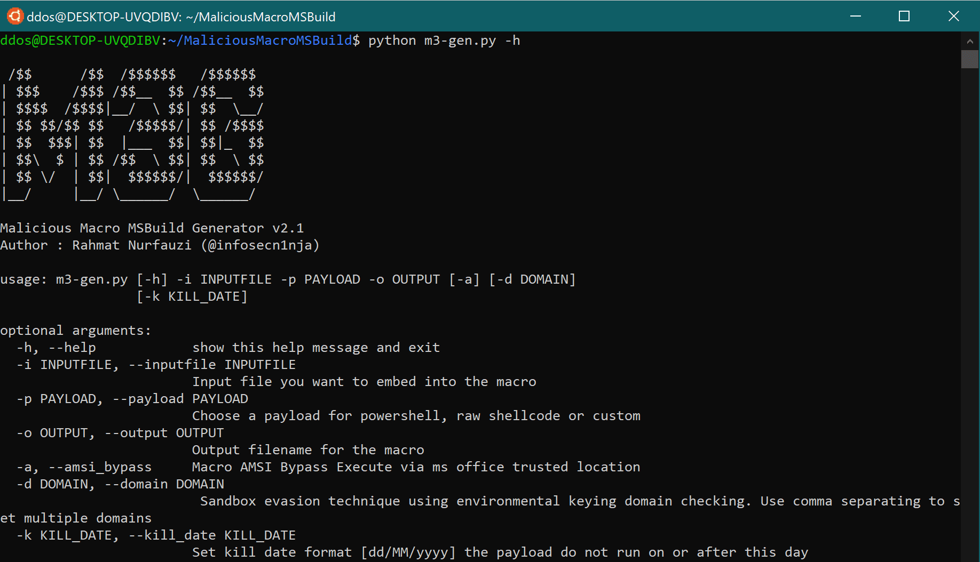Screen dimensions: 980x562
Task: Click 'Input file you want to embed' description
Action: [x=364, y=382]
